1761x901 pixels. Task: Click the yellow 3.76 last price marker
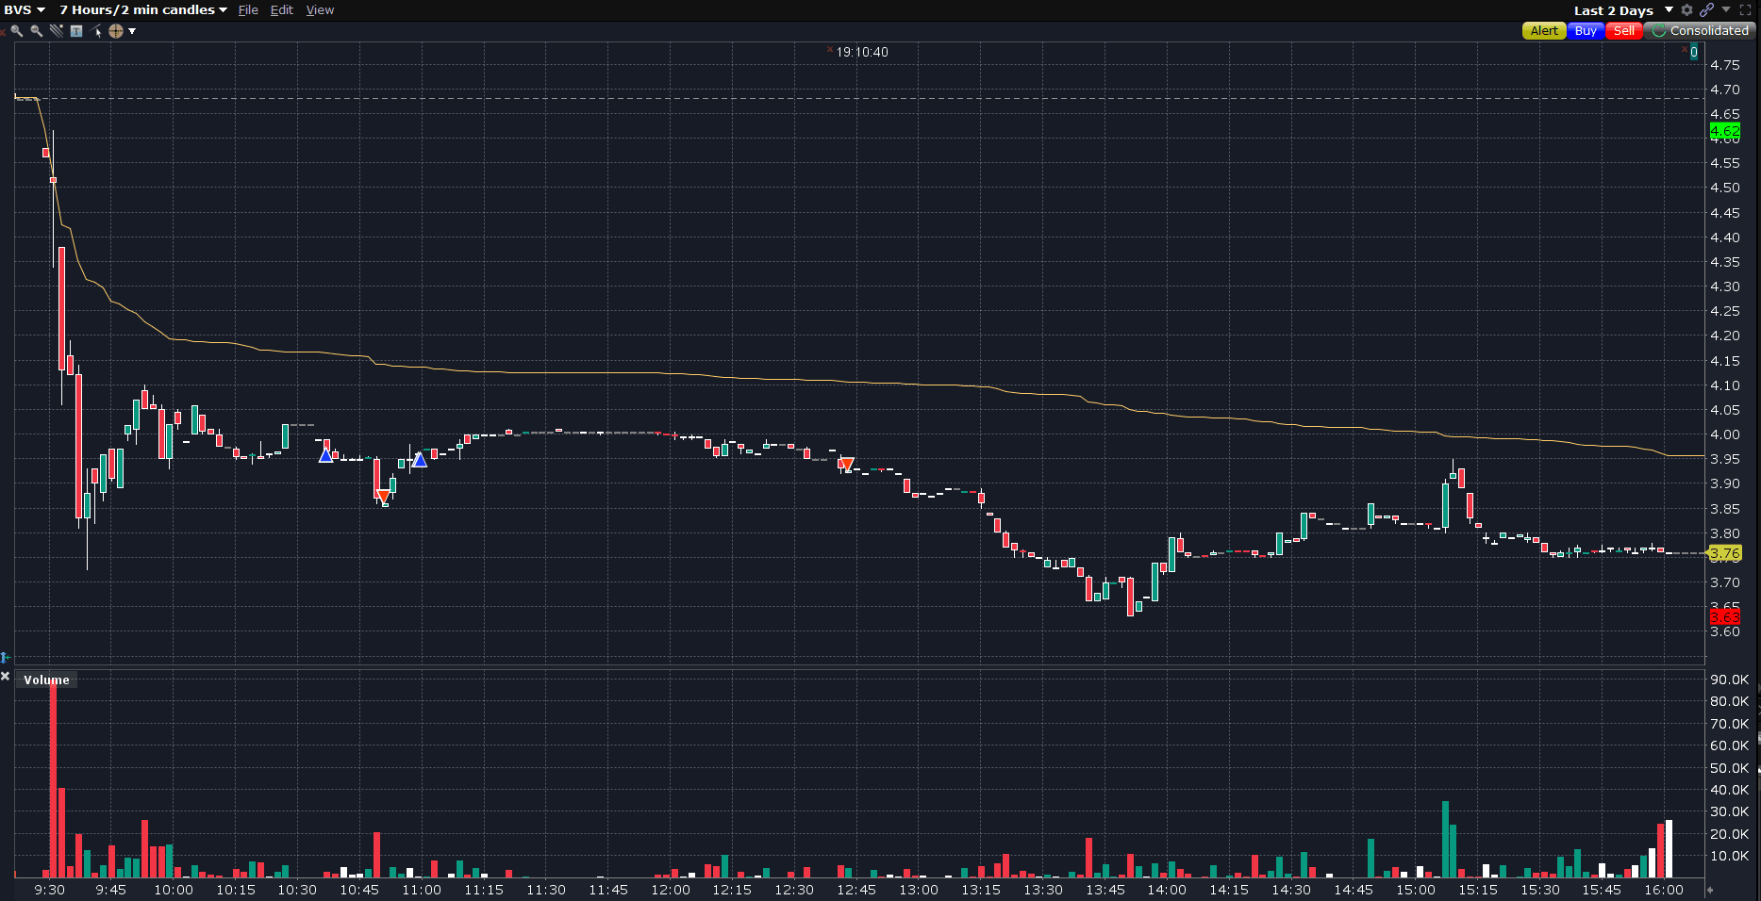pos(1725,553)
